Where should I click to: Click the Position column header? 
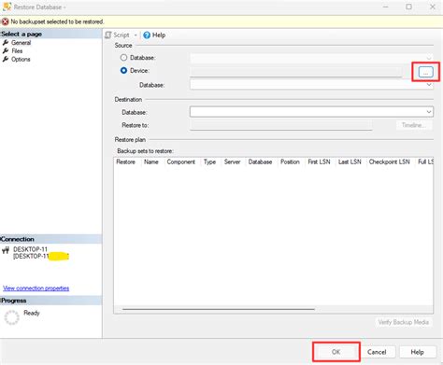click(290, 161)
